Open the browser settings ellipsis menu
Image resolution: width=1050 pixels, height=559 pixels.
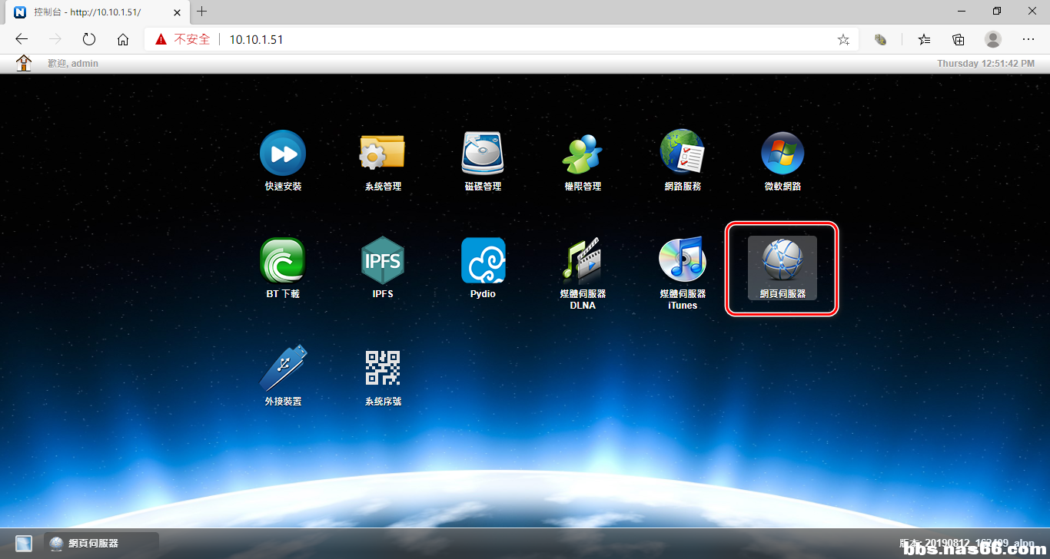click(1028, 39)
